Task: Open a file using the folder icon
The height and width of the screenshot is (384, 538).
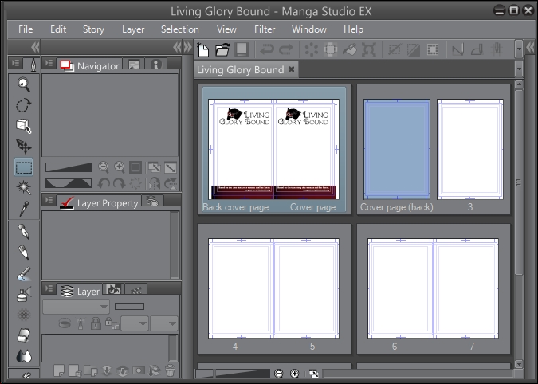Action: [222, 49]
